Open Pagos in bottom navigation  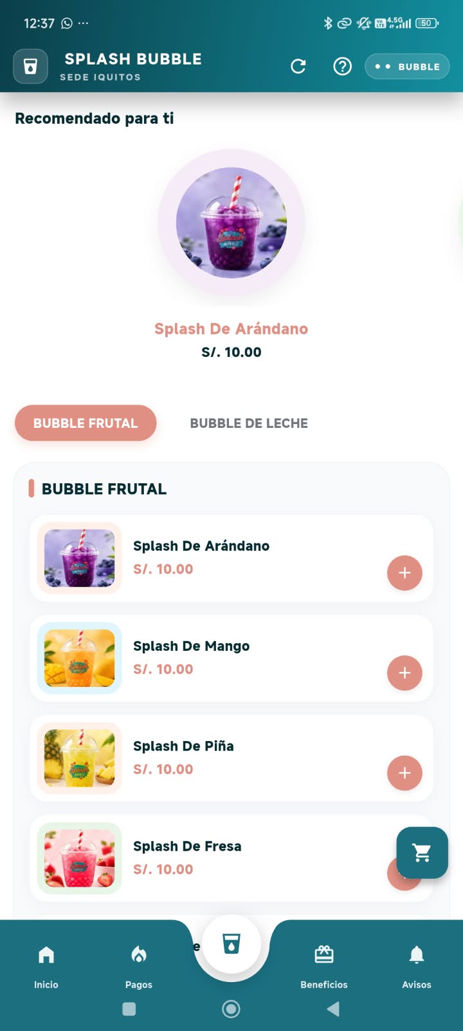139,966
